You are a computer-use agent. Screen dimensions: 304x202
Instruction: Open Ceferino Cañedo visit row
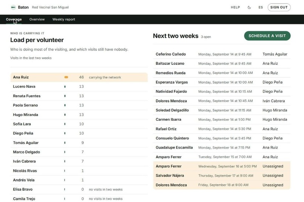[222, 54]
